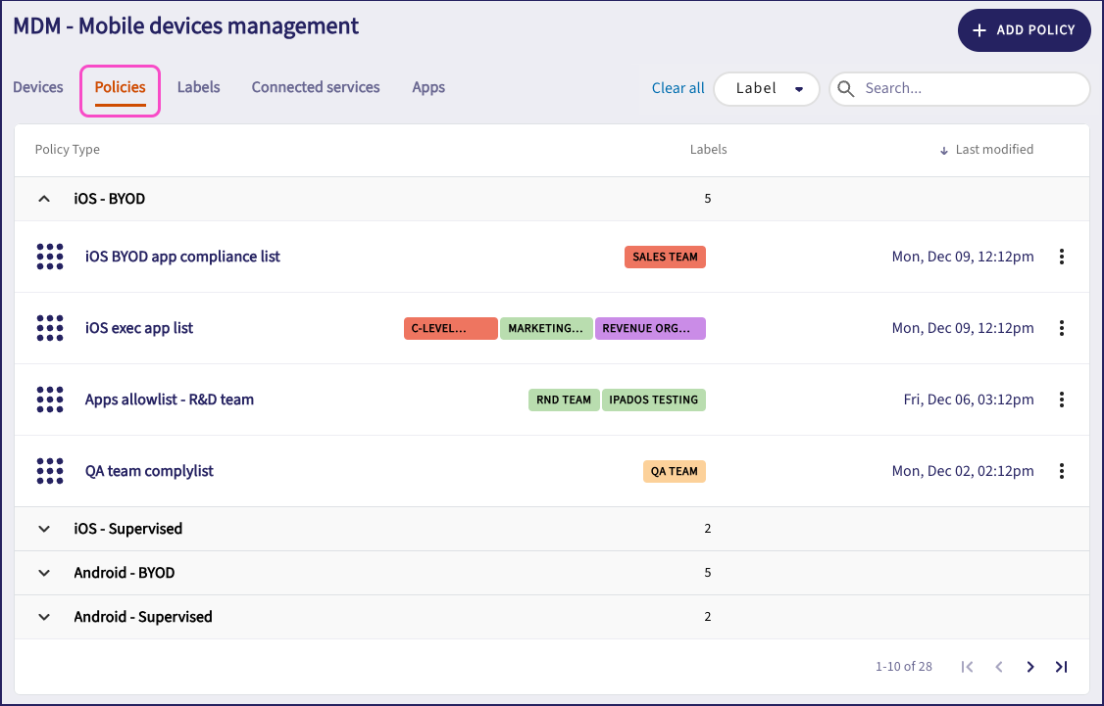Click the purple REVENUE ORG label
Viewport: 1104px width, 706px height.
(650, 328)
